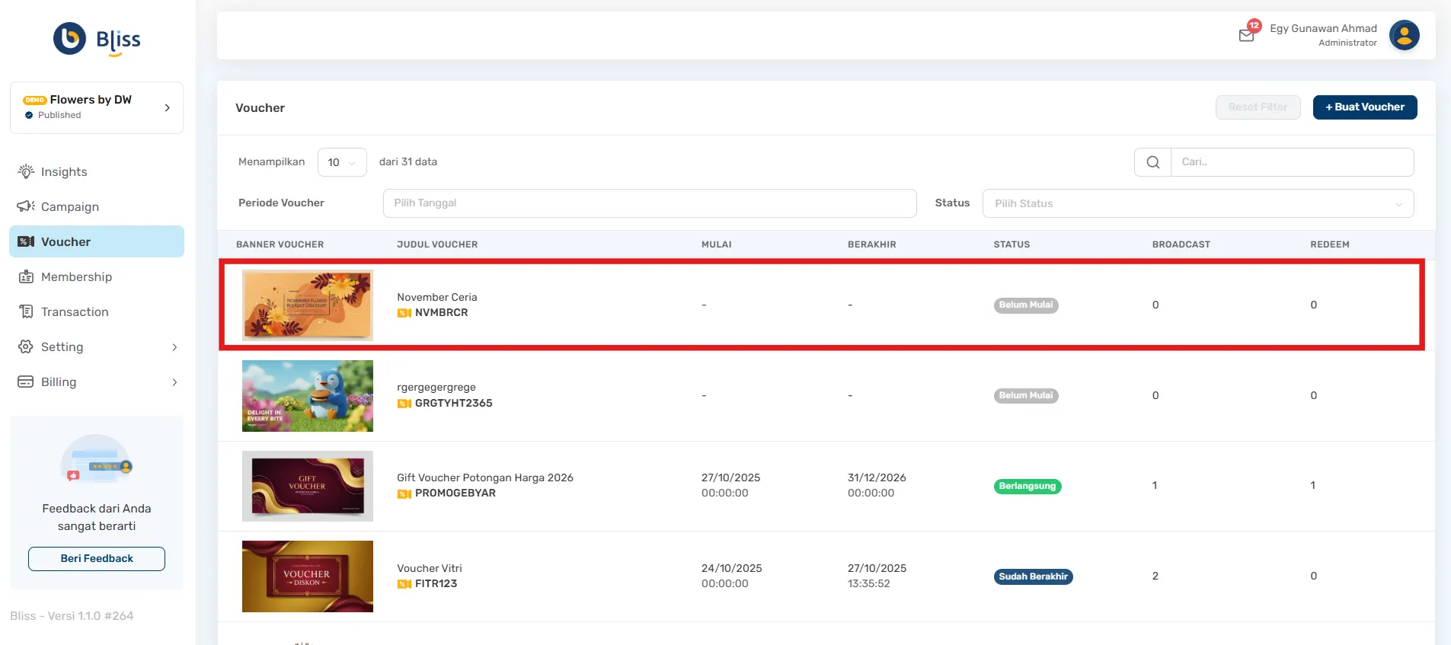Screen dimensions: 1451x645
Task: Go to the Transaction menu item
Action: coord(75,311)
